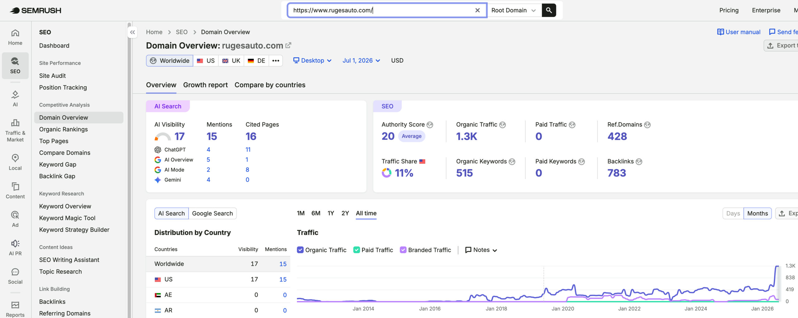The height and width of the screenshot is (318, 798).
Task: Go to Home breadcrumb
Action: 154,32
